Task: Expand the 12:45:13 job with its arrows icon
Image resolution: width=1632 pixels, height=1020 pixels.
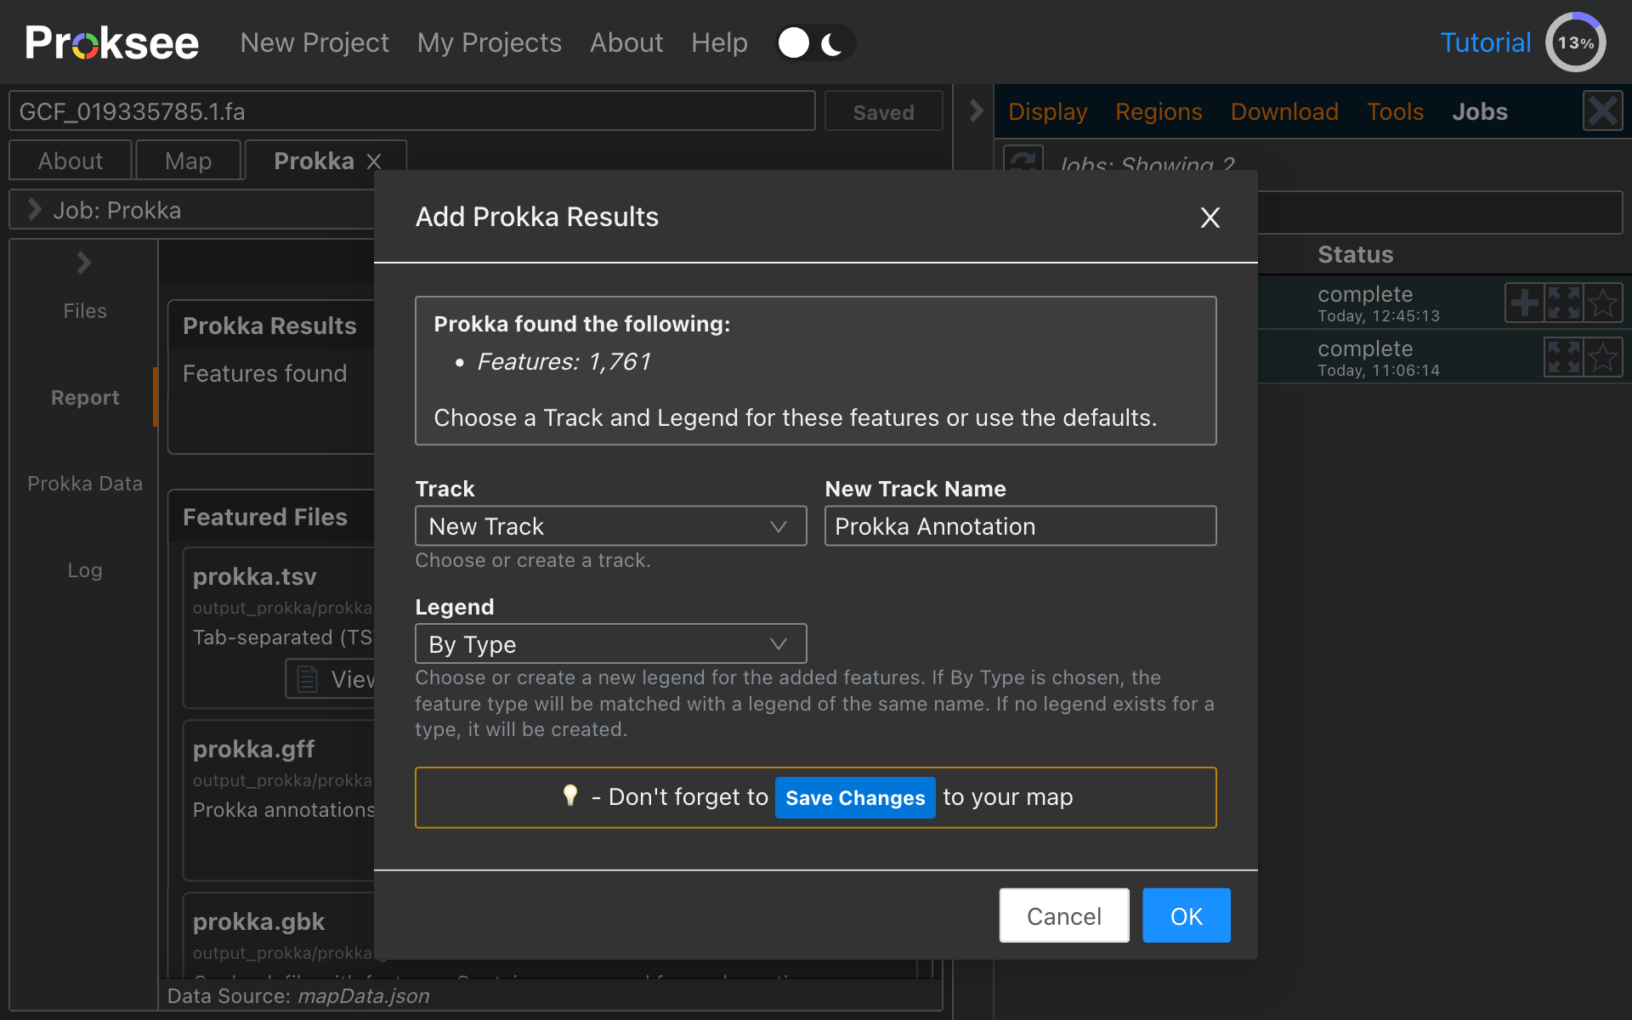Action: 1564,303
